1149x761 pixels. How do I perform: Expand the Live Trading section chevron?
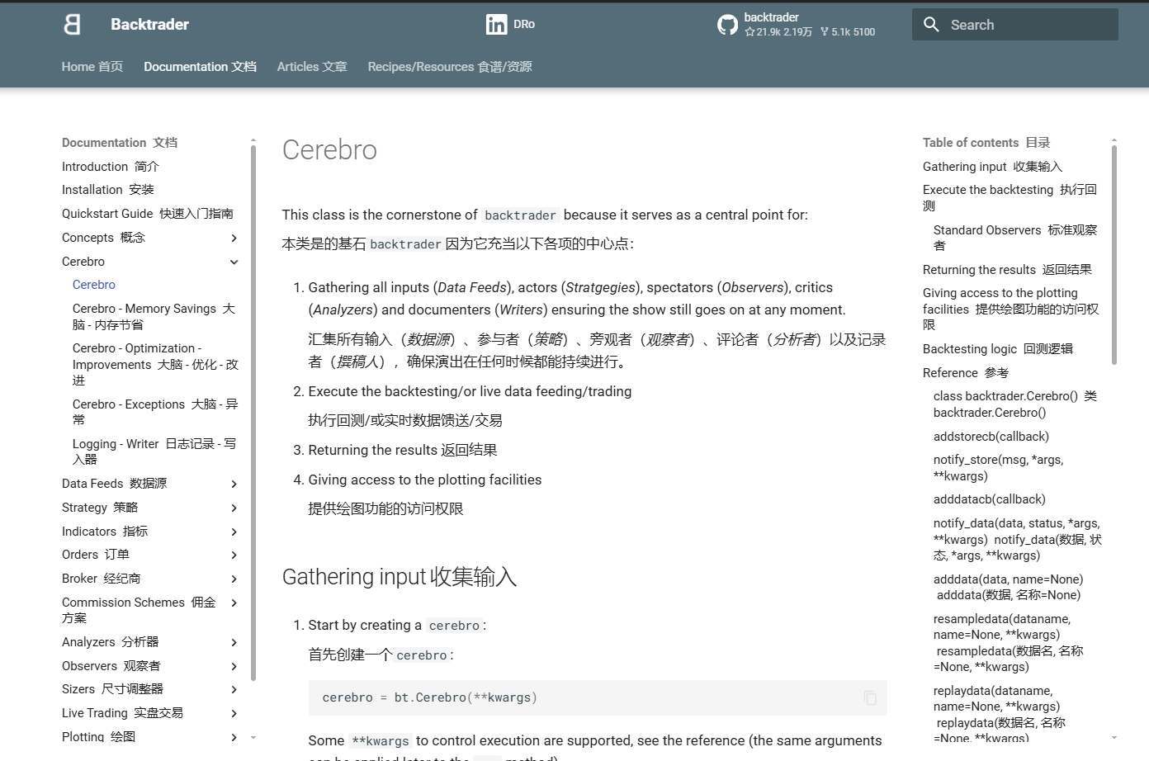click(x=234, y=713)
